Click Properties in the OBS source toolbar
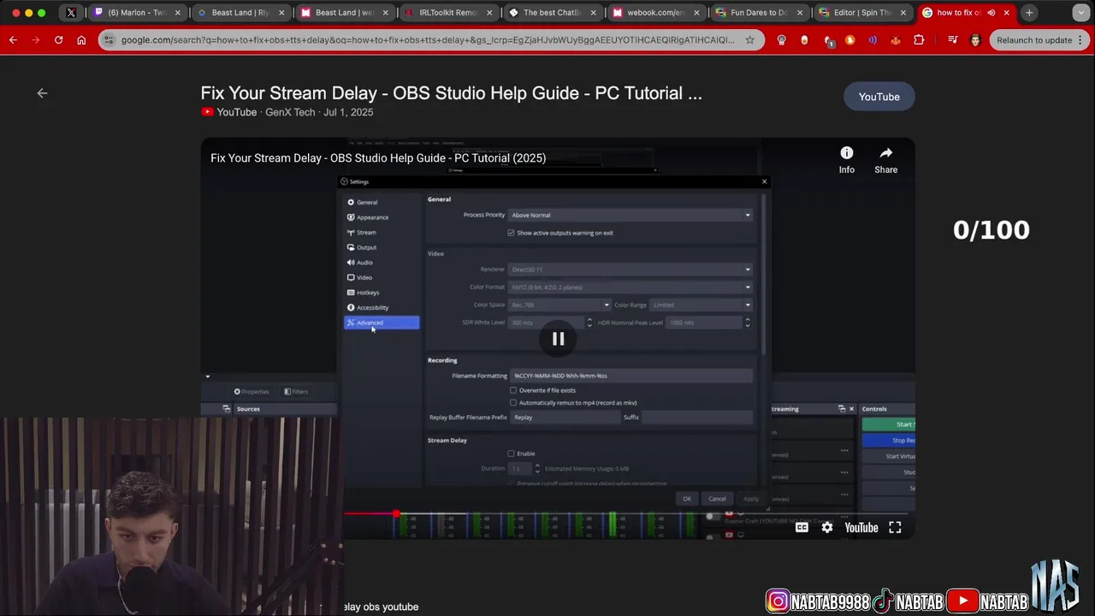Image resolution: width=1095 pixels, height=616 pixels. click(x=252, y=392)
